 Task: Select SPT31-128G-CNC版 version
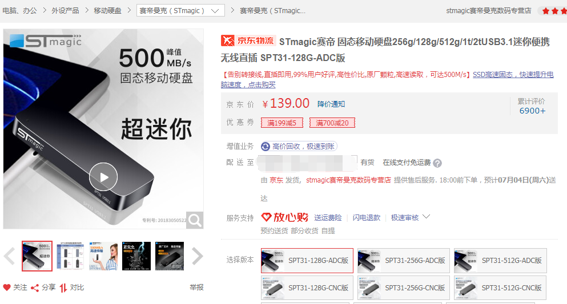tap(307, 288)
